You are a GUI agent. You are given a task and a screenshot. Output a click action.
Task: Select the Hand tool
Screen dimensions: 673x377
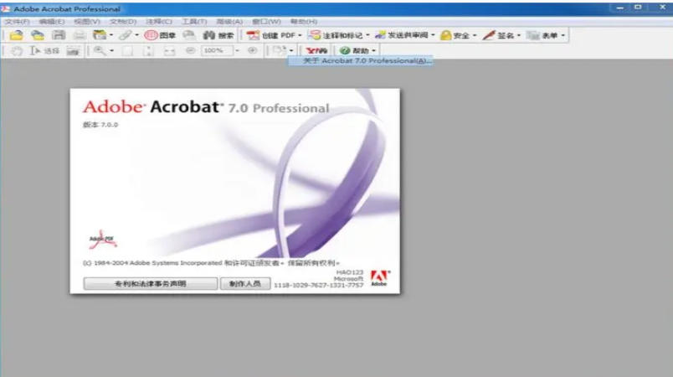[17, 50]
